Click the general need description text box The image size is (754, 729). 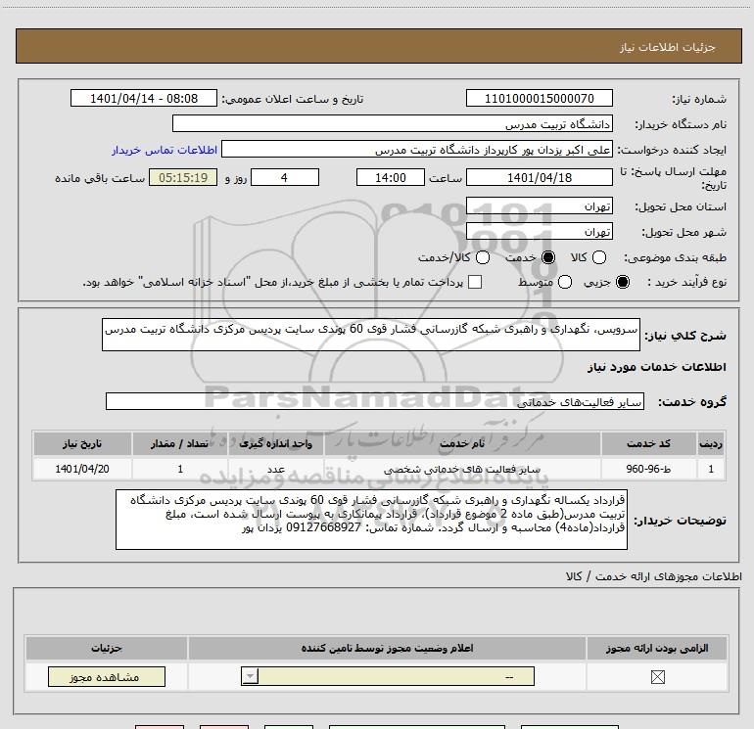coord(371,335)
